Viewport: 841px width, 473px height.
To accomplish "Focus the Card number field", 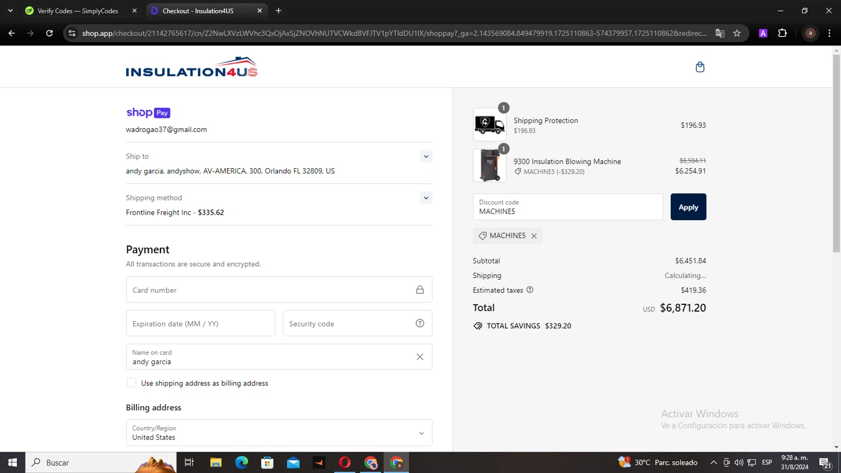I will [x=279, y=290].
